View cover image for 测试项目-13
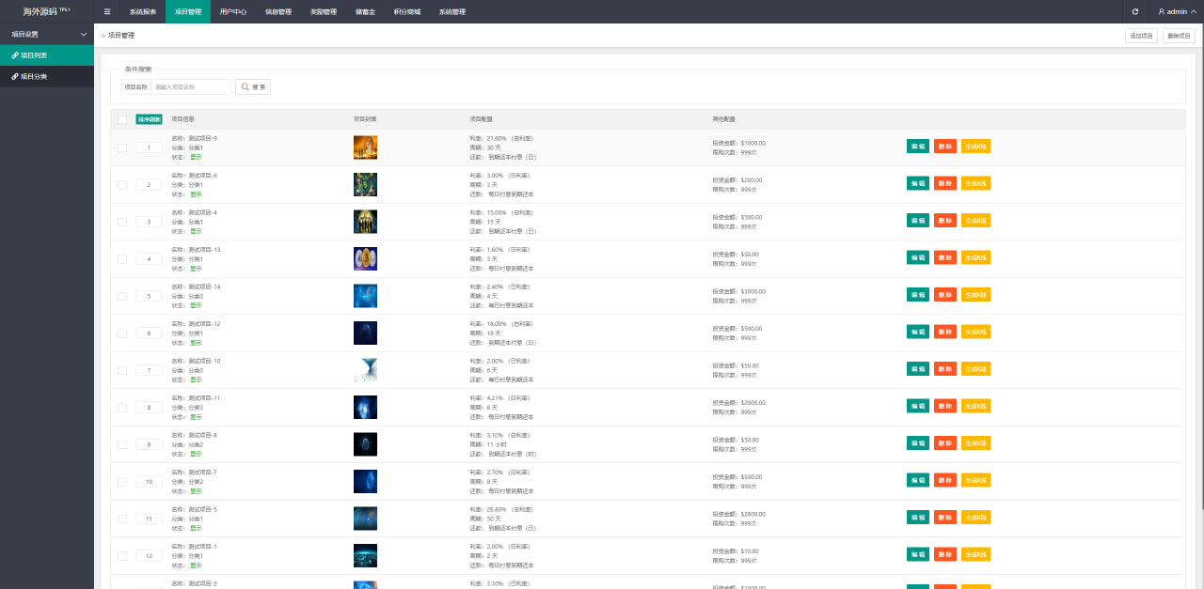The height and width of the screenshot is (589, 1204). point(365,258)
